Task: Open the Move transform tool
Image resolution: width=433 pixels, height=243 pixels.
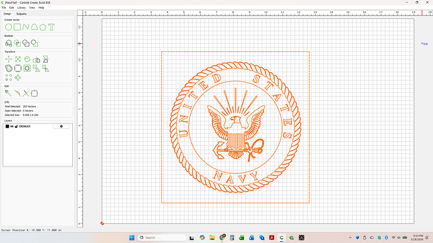Action: pos(9,59)
